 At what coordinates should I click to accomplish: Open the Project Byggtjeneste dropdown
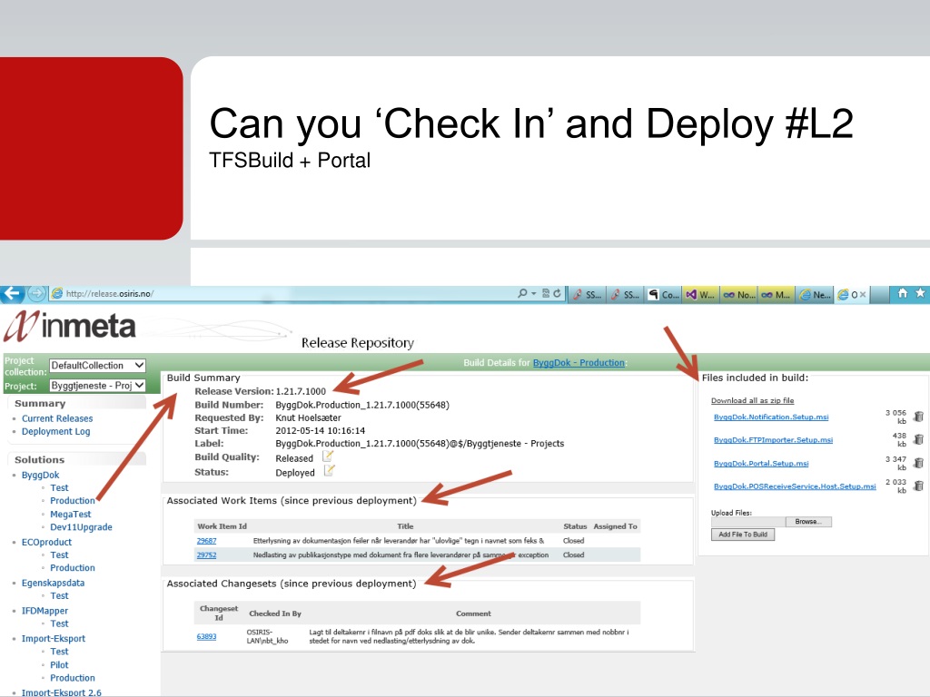[x=97, y=385]
